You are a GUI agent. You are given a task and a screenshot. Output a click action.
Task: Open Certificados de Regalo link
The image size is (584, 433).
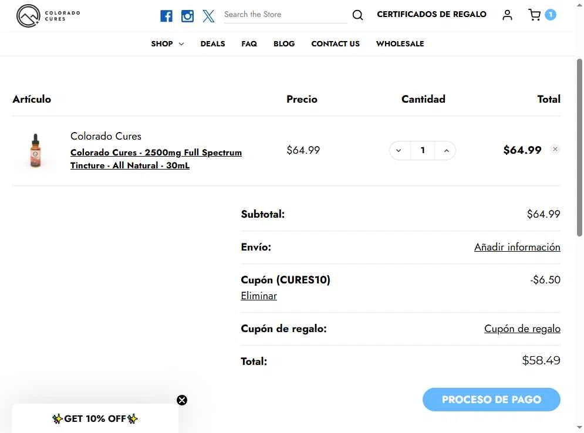click(x=431, y=14)
